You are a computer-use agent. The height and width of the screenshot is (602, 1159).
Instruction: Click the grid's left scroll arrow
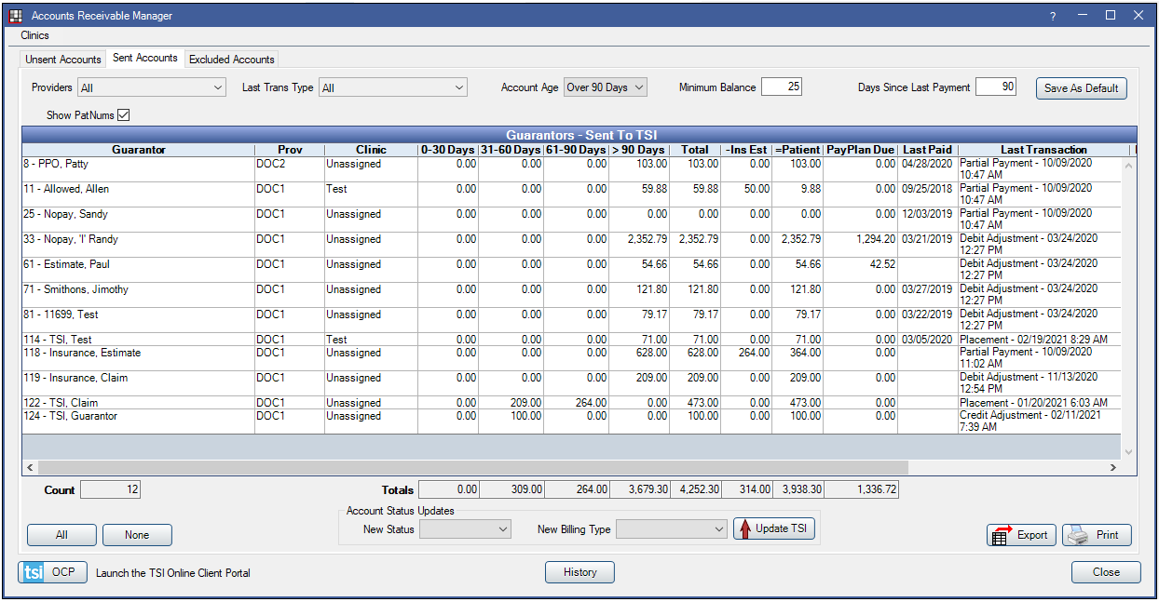click(x=30, y=467)
